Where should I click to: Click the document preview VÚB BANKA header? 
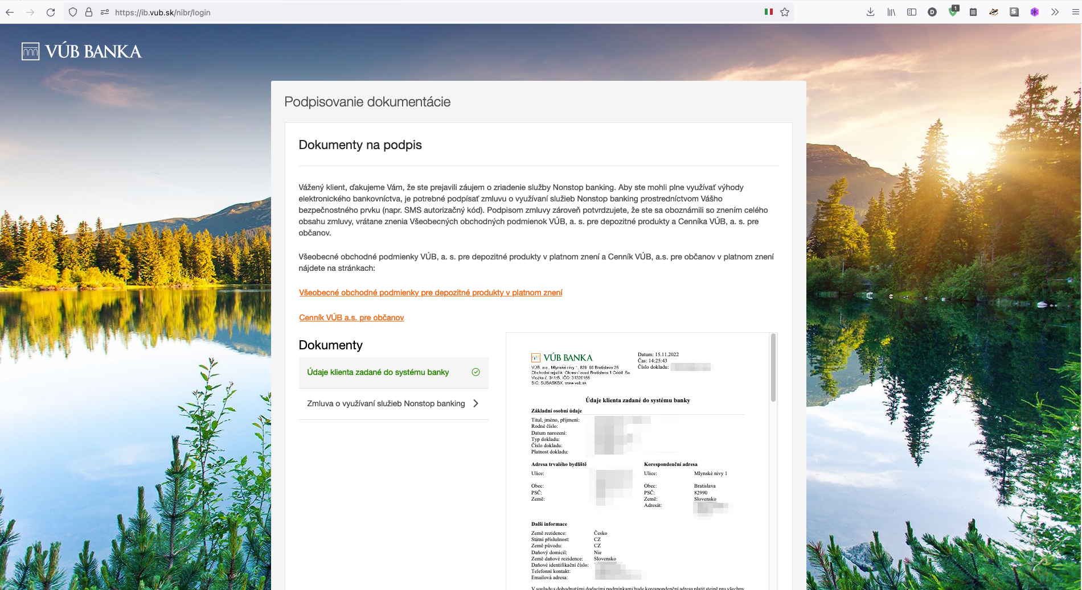click(562, 358)
